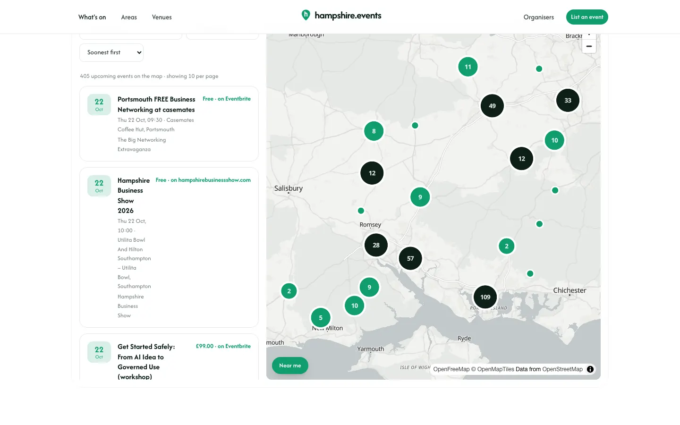
Task: Open the Venues menu item
Action: click(x=162, y=17)
